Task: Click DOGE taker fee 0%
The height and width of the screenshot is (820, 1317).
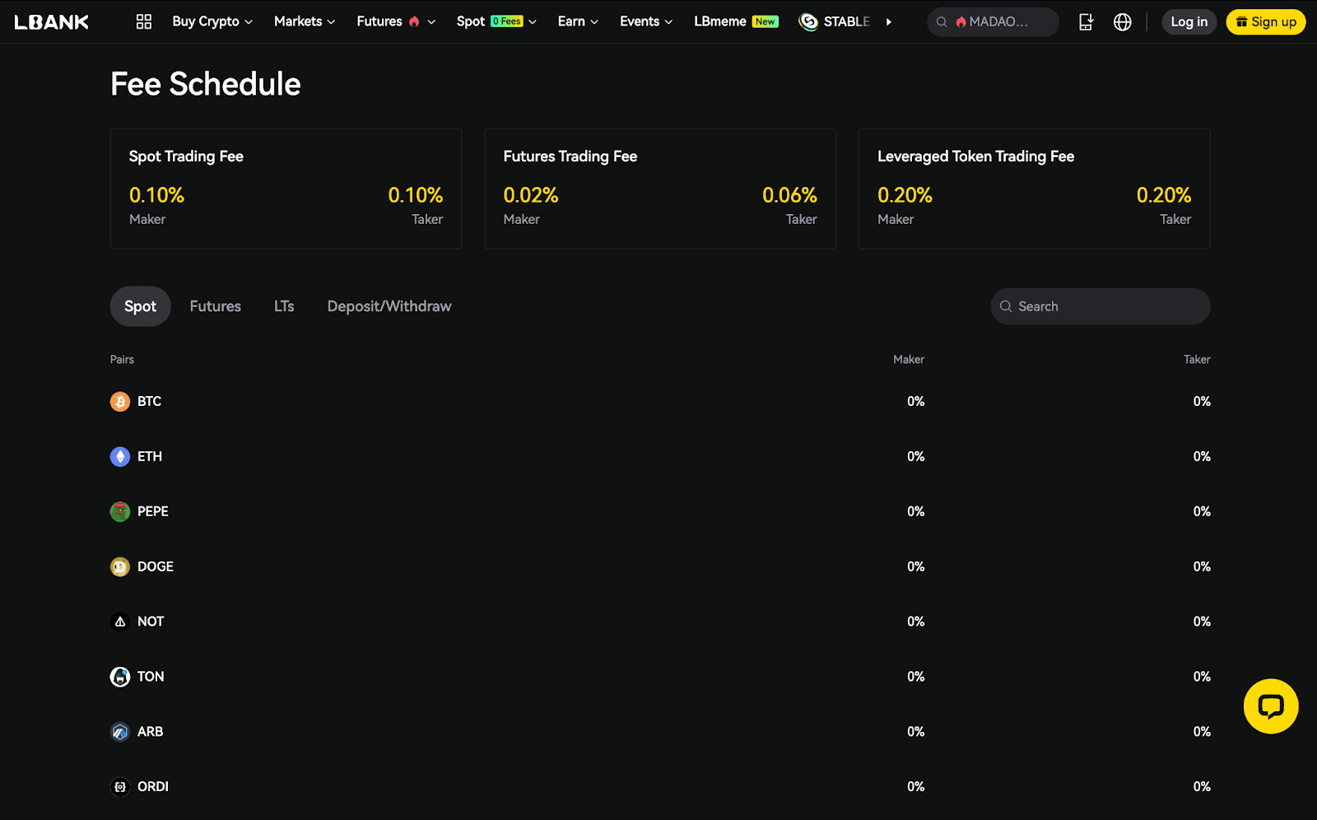Action: click(1202, 567)
